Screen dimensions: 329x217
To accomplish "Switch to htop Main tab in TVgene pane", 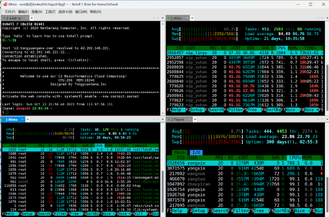I will [x=180, y=152].
